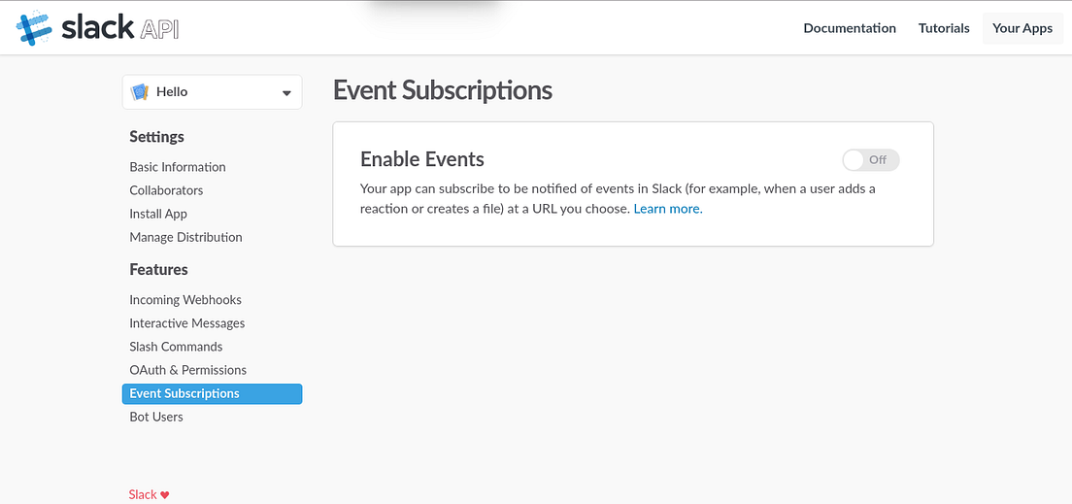This screenshot has width=1072, height=504.
Task: Click the Slack footer link
Action: (x=143, y=495)
